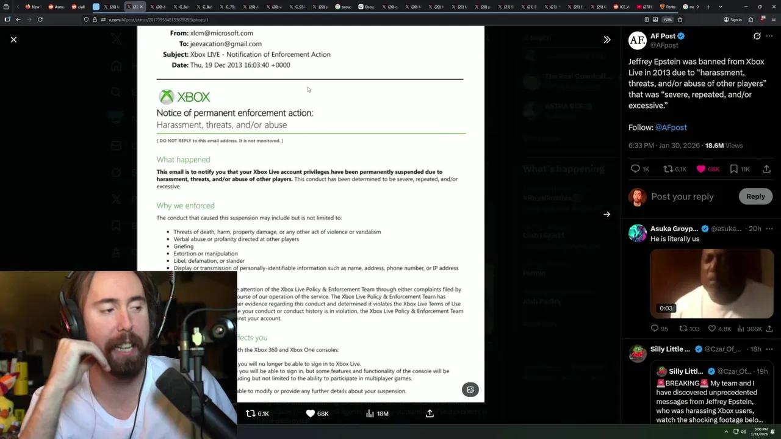Switch to the 'r/all' tab

pyautogui.click(x=78, y=7)
